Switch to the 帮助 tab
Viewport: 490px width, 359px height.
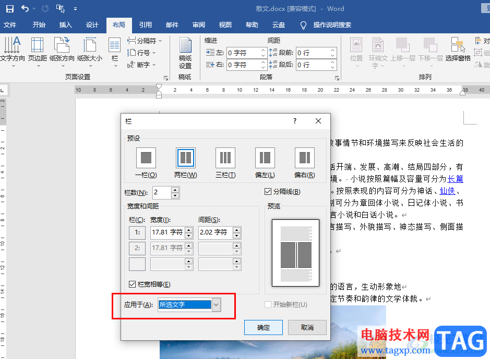(252, 25)
